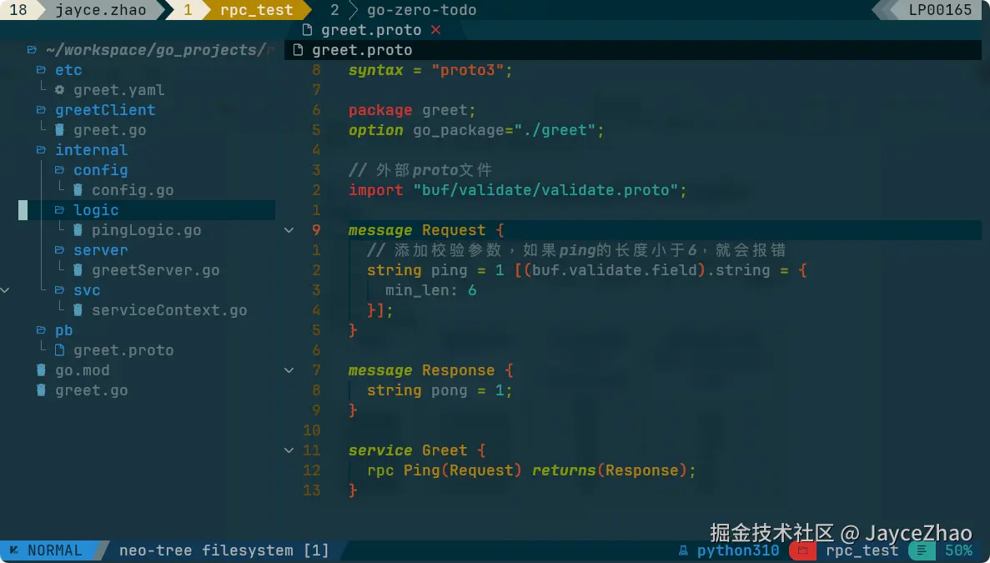Click the red folder icon in statusline
The image size is (990, 563).
[802, 550]
